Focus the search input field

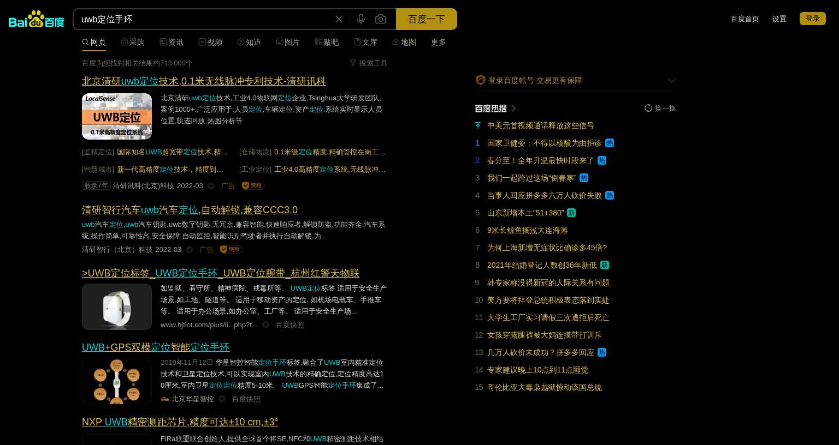205,19
